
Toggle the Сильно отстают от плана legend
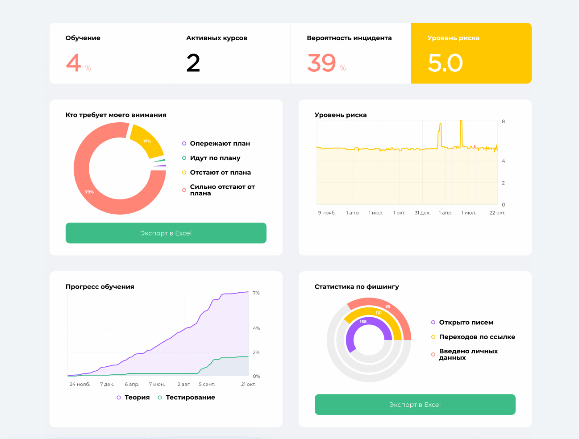pos(218,190)
